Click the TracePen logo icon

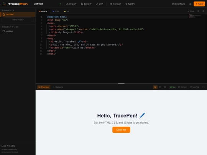[x=4, y=4]
